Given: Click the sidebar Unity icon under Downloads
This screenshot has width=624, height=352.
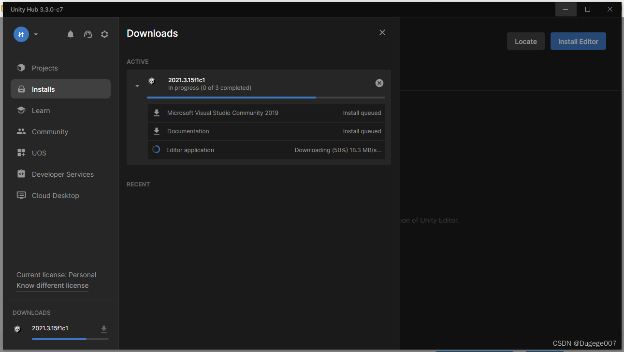Looking at the screenshot, I should pos(18,329).
